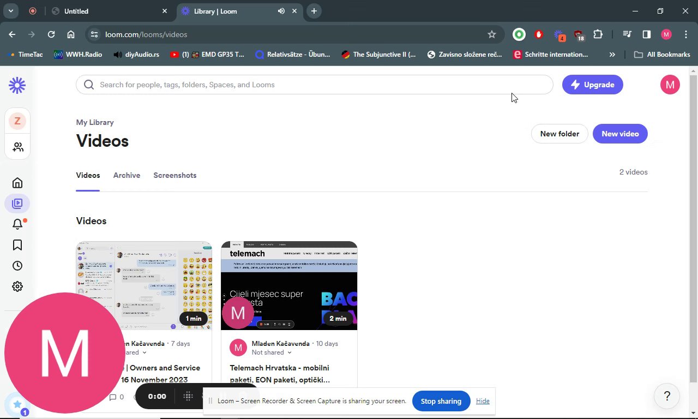Open the Relativsätze bookmark

[293, 55]
